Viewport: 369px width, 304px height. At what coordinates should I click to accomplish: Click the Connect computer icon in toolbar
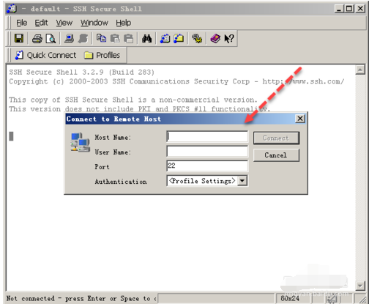(x=70, y=38)
